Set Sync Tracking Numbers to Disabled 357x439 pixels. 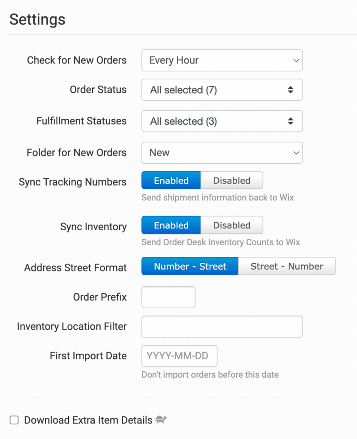pos(231,181)
